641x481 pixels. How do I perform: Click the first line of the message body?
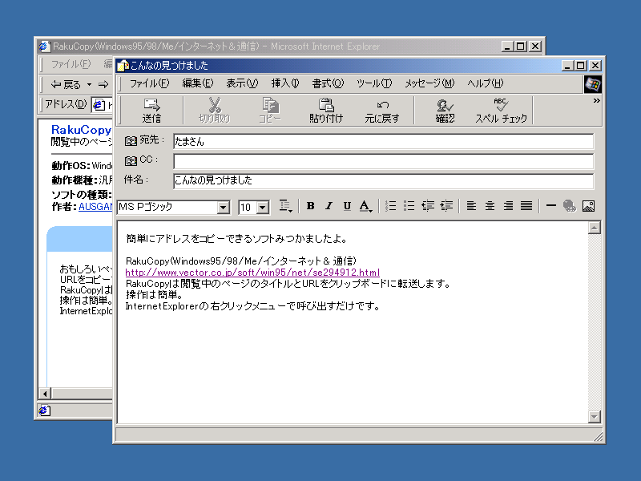click(x=236, y=238)
